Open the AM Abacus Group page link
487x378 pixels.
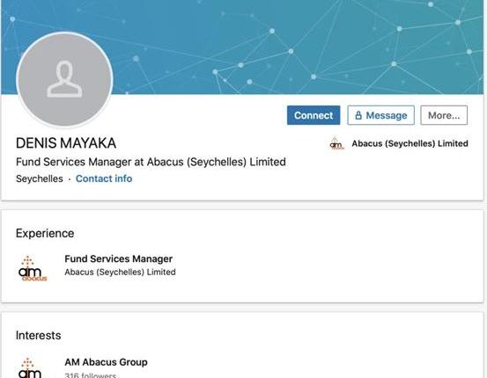tap(106, 362)
